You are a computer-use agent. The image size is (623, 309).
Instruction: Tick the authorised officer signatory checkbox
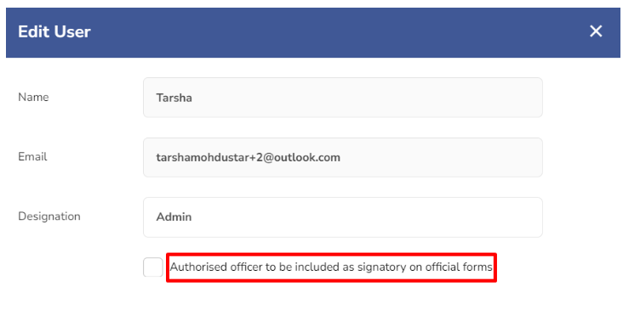(153, 267)
